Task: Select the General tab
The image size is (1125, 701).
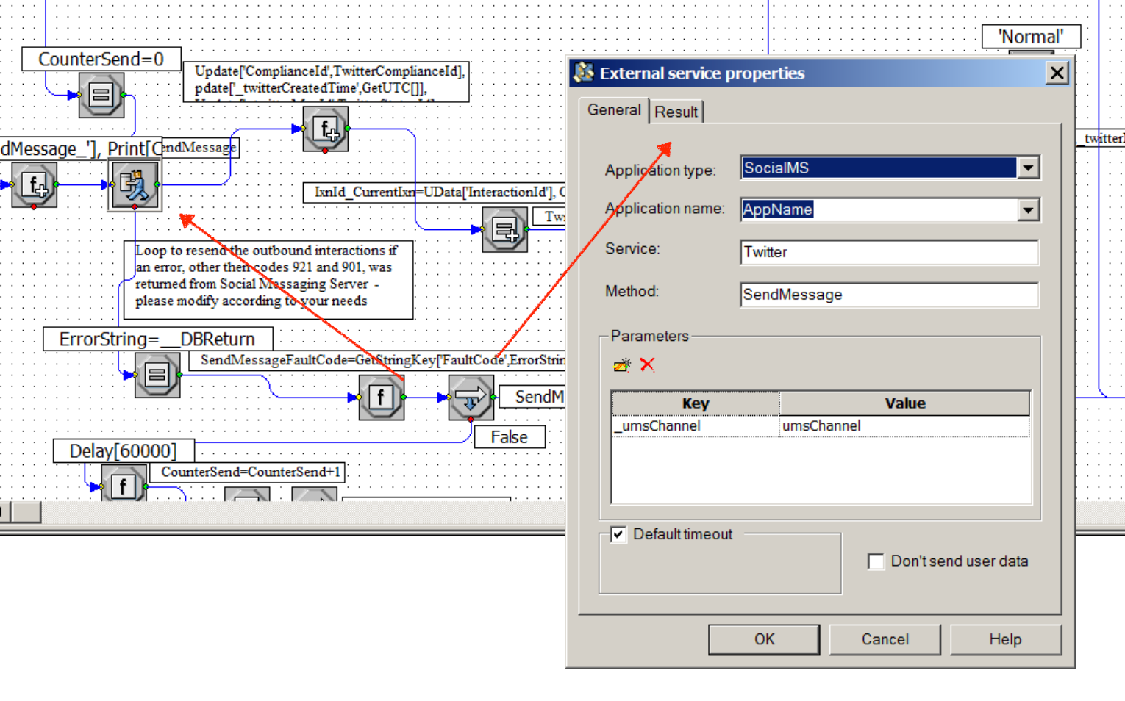Action: pos(613,110)
